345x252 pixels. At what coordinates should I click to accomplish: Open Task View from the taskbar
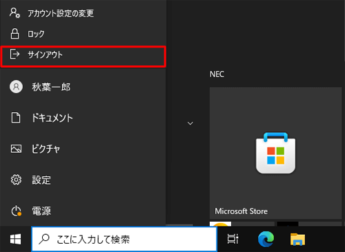coord(233,239)
